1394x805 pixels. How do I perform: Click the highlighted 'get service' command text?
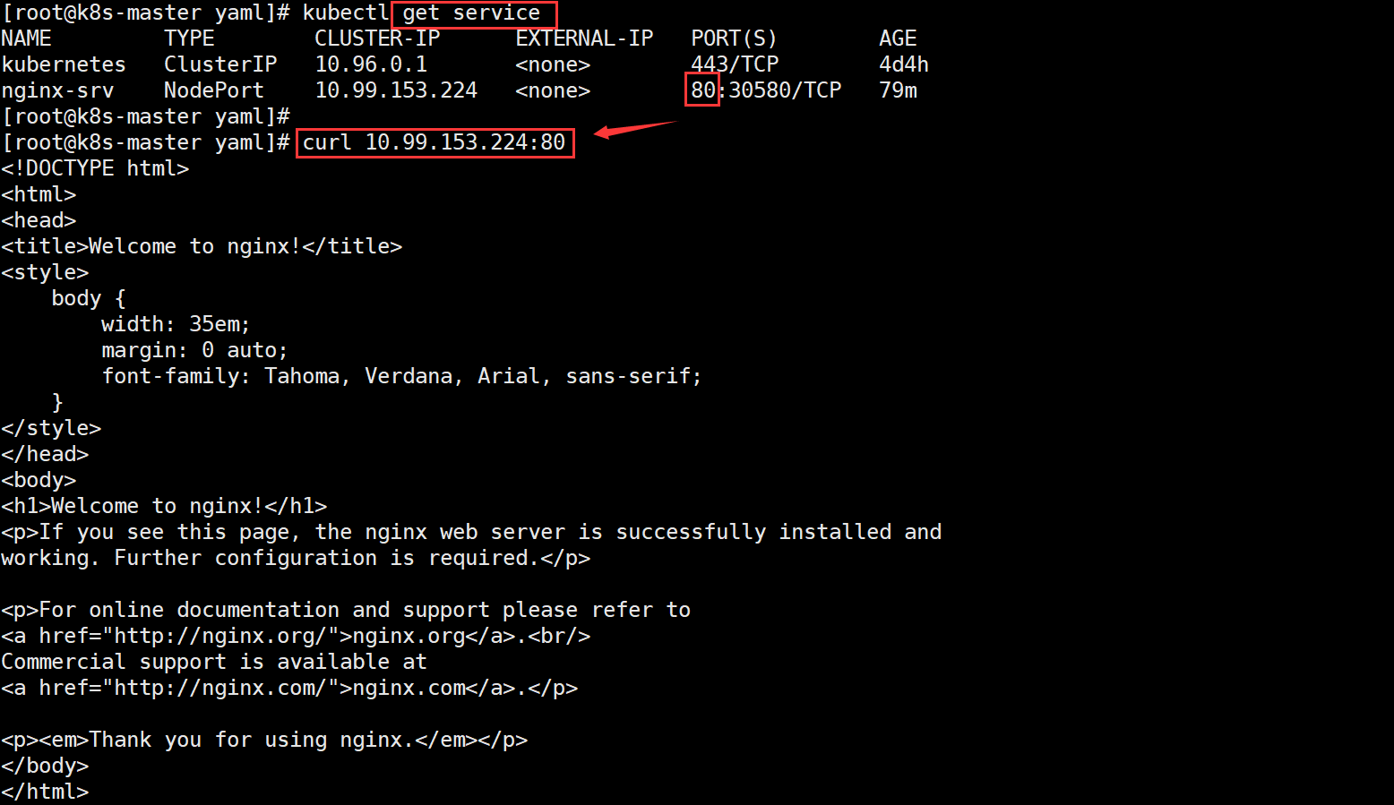471,13
